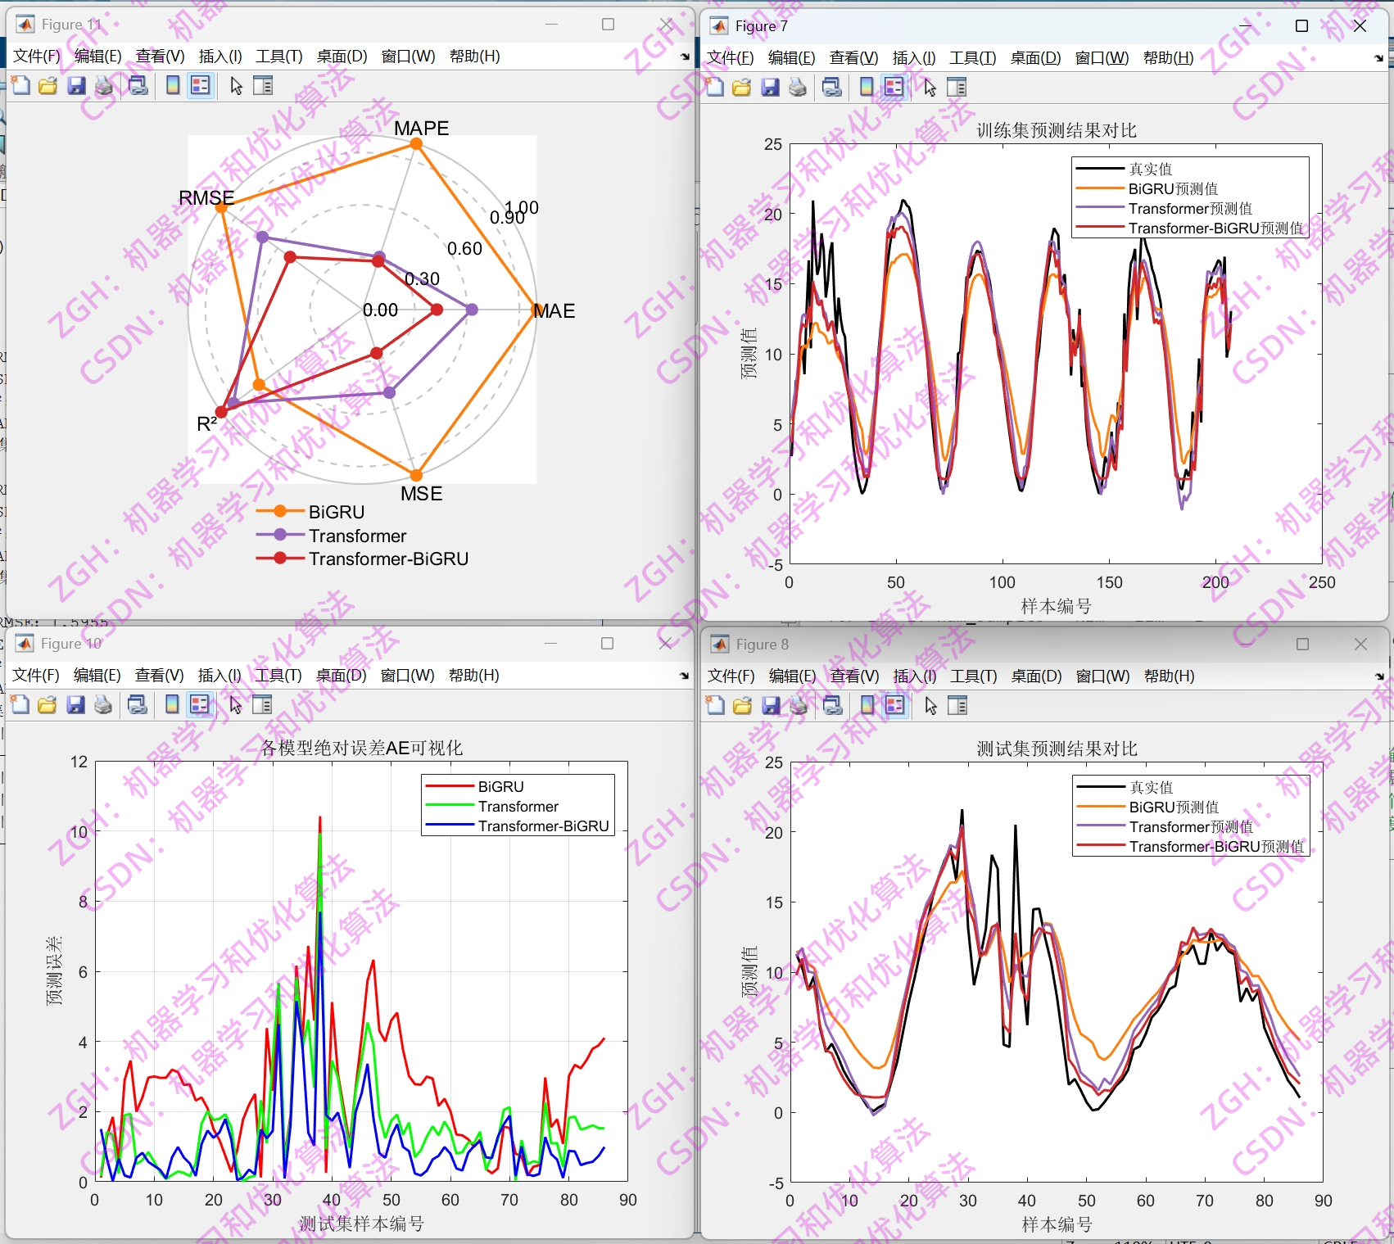
Task: Click the MAPE label on radar chart
Action: click(422, 129)
